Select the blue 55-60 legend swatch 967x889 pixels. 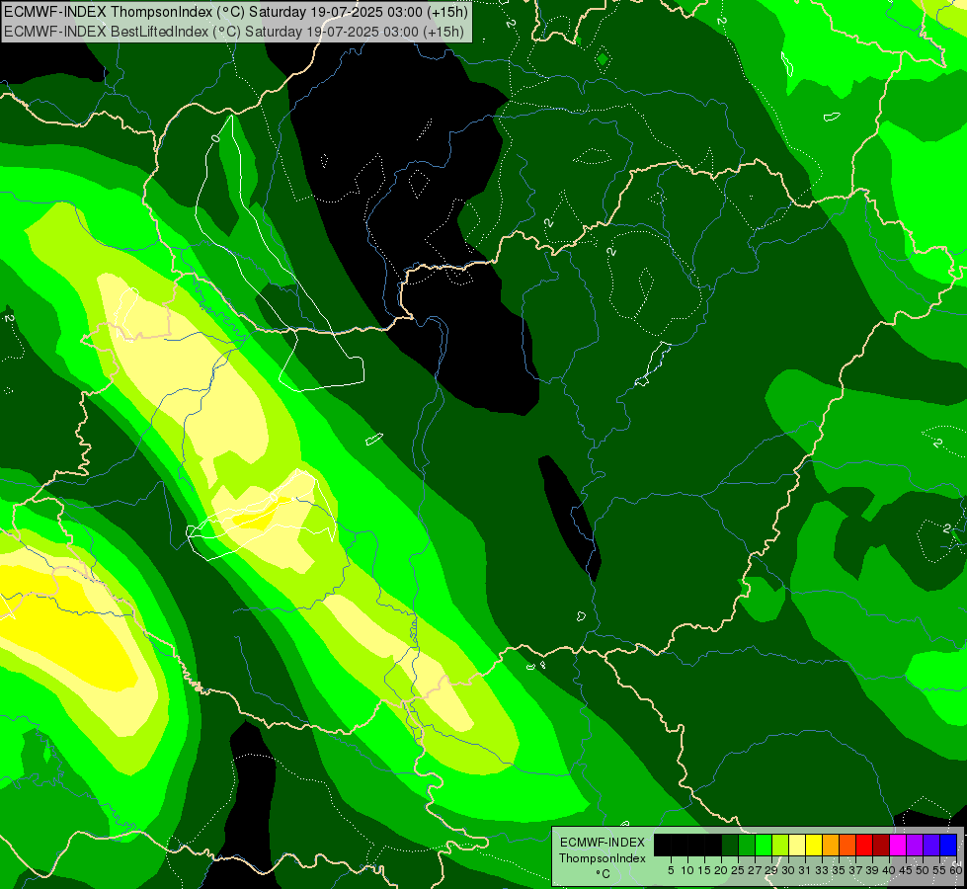point(948,845)
